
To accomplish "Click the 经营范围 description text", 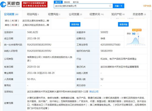I will (87, 103).
